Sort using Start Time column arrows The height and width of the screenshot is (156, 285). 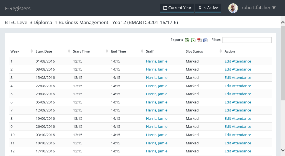(107, 51)
